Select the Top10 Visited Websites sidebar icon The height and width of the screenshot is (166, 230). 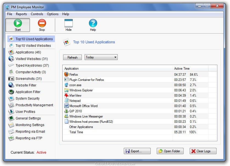[x=11, y=45]
